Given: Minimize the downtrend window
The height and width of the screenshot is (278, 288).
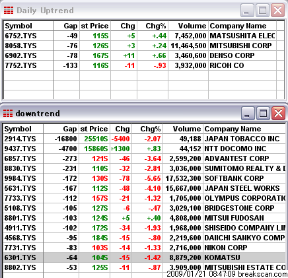Looking at the screenshot, I should 248,114.
